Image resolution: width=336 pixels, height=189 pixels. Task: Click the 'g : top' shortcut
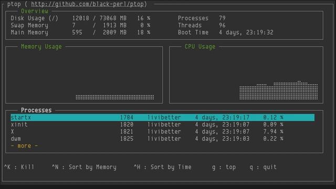[x=224, y=167]
